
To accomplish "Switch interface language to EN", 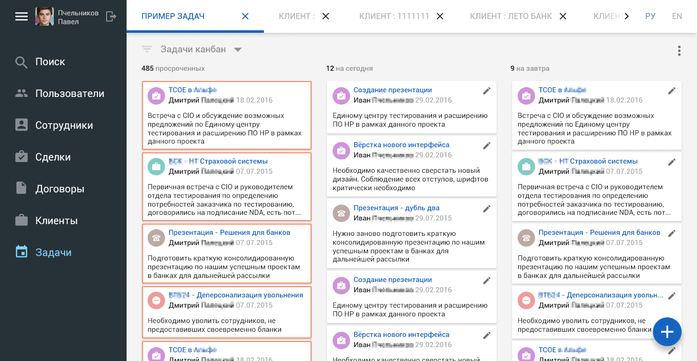I will [677, 16].
